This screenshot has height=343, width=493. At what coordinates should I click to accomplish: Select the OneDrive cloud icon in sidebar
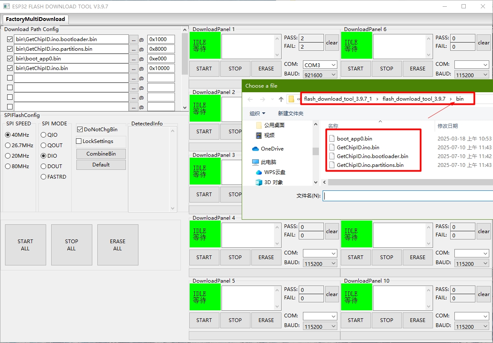pyautogui.click(x=255, y=149)
